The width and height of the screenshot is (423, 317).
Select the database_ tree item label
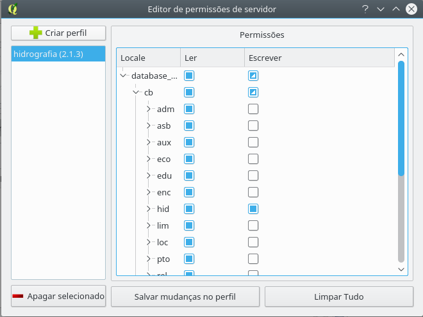point(154,76)
